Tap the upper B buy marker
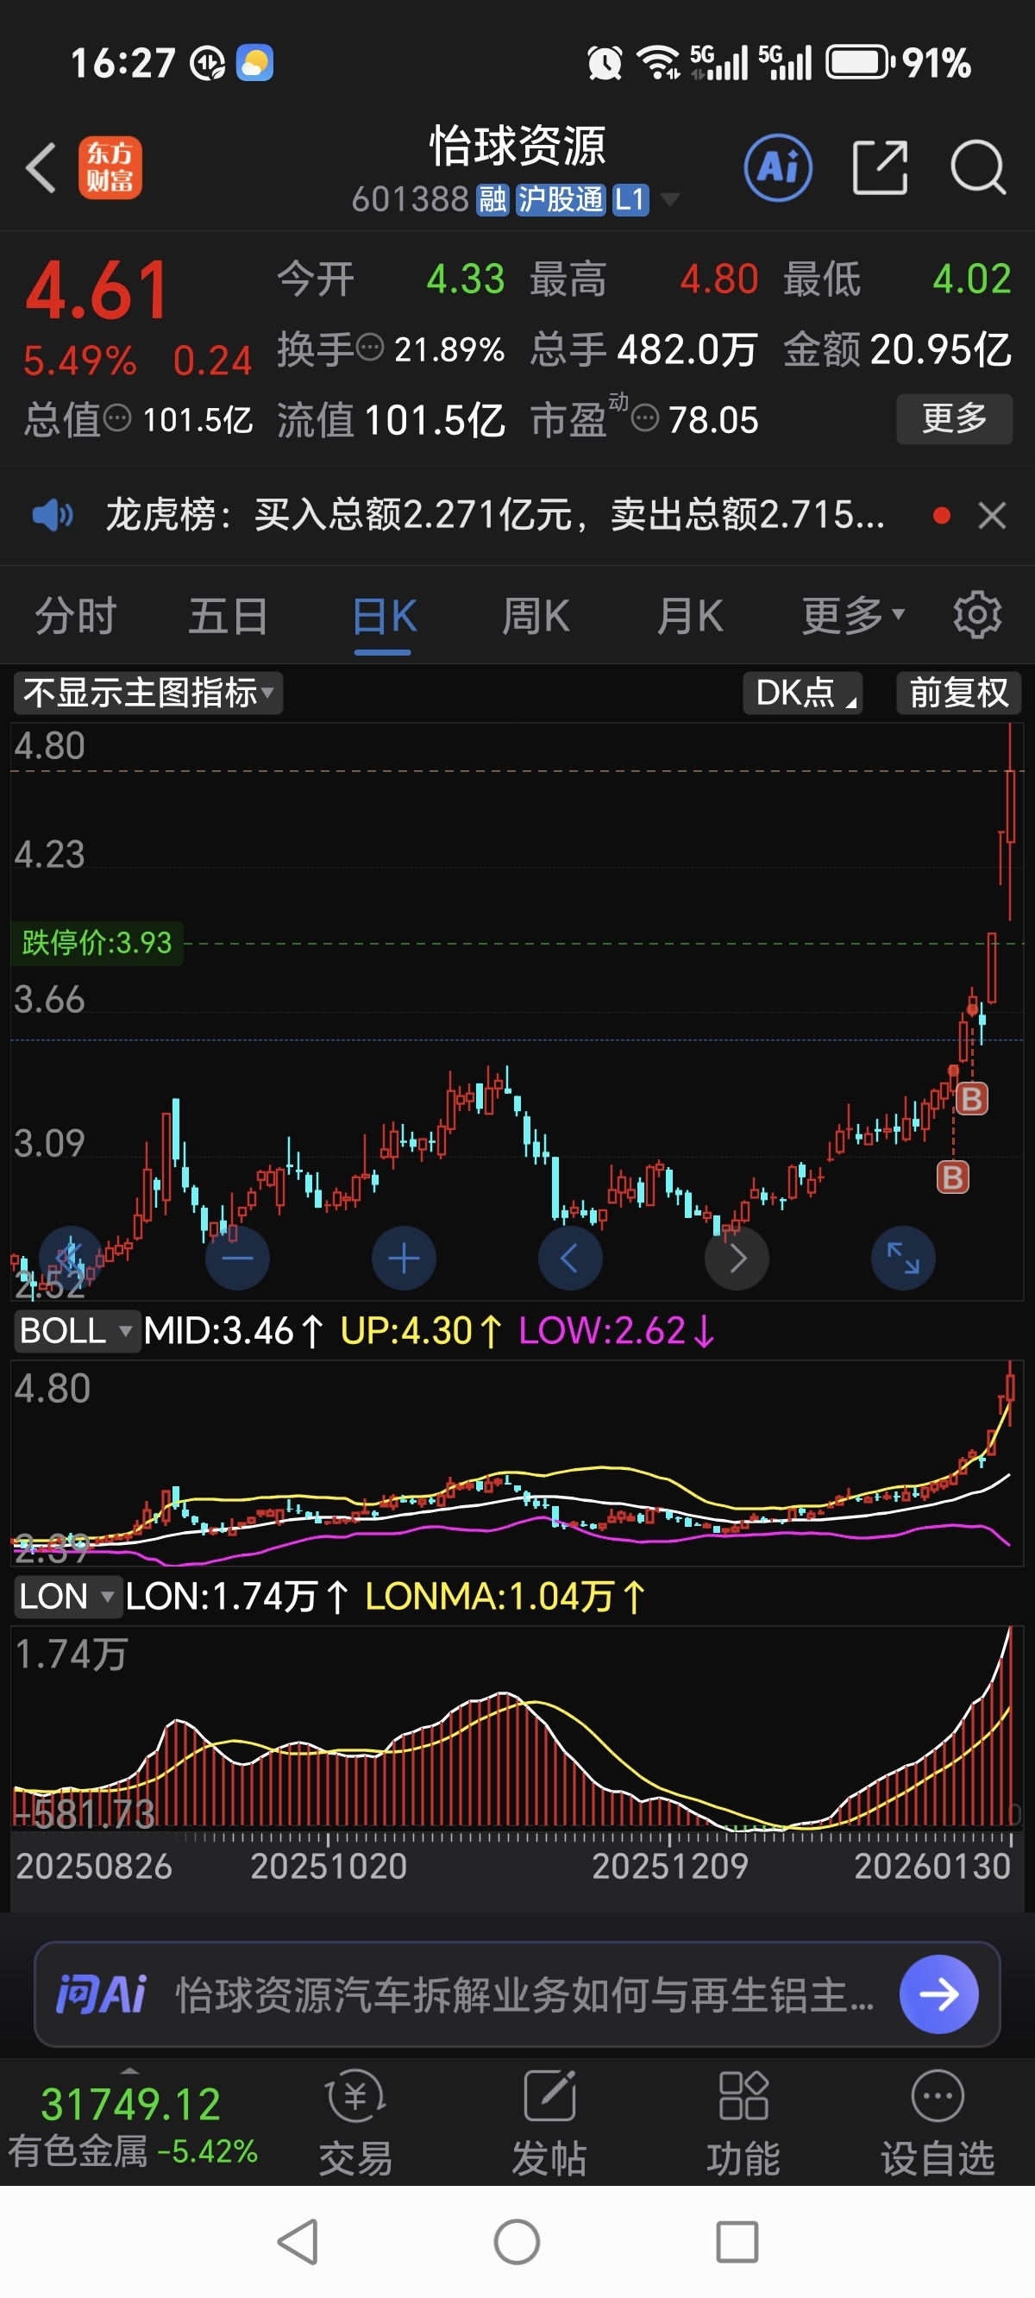1035x2298 pixels. point(972,1099)
